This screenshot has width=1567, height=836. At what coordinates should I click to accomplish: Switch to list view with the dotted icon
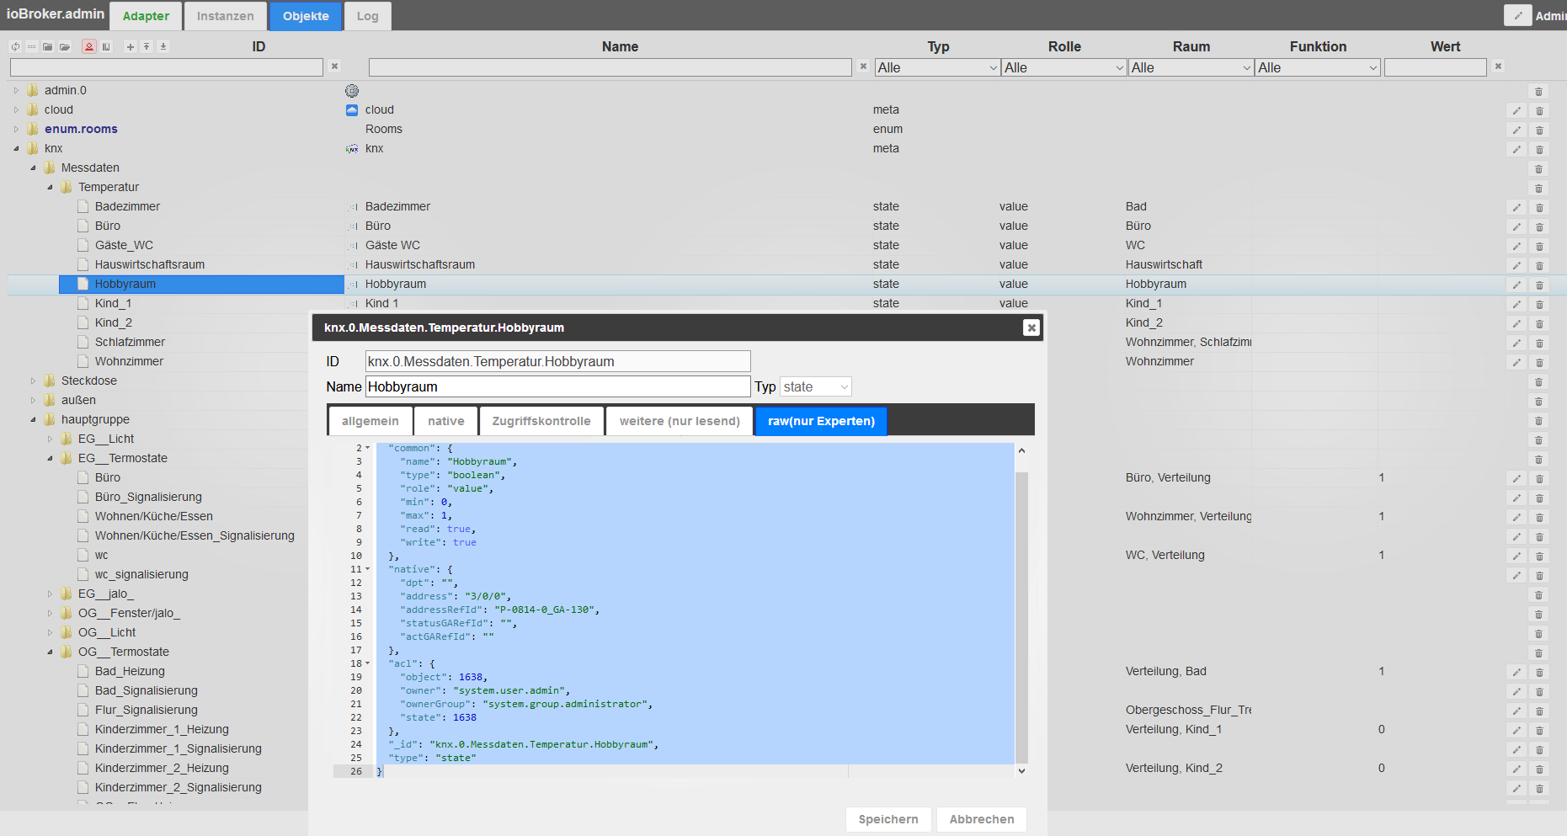pyautogui.click(x=31, y=47)
